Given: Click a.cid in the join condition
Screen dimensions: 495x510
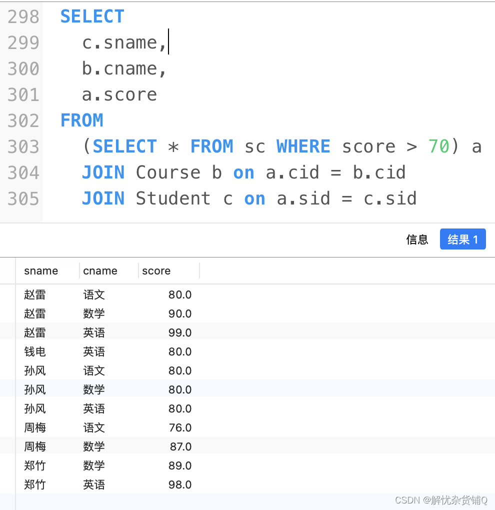Looking at the screenshot, I should click(x=292, y=172).
